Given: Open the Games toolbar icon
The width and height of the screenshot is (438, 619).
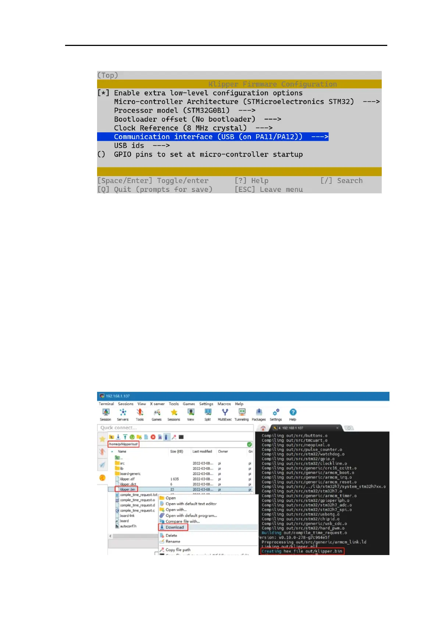Looking at the screenshot, I should pos(157,414).
